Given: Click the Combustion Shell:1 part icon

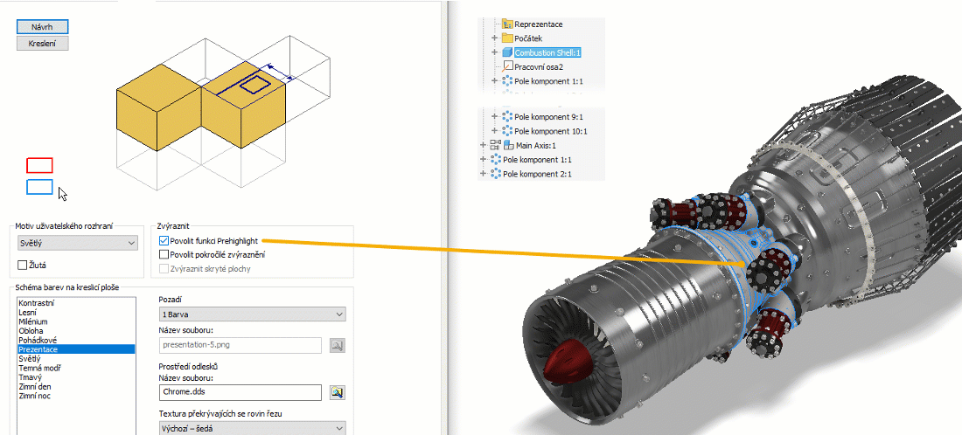Looking at the screenshot, I should (506, 52).
